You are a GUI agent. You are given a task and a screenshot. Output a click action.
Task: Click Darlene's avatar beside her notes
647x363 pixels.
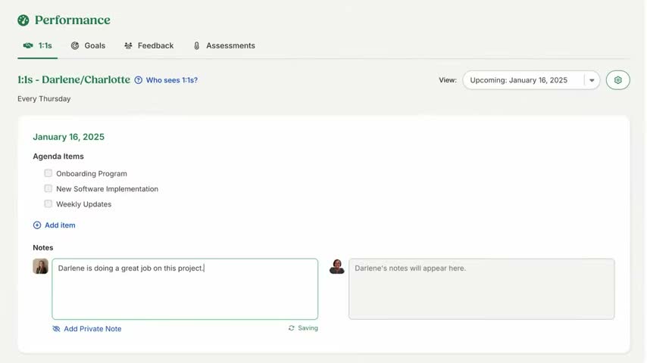[x=336, y=266]
